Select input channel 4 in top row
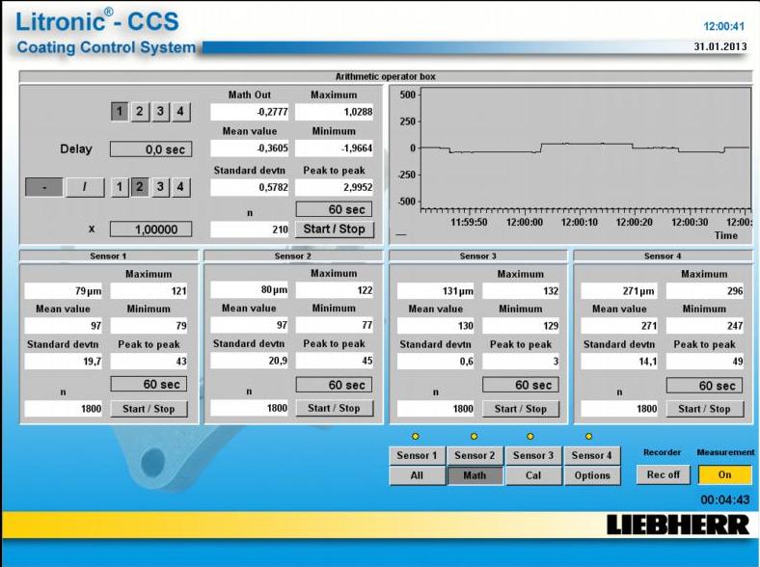The image size is (760, 567). click(x=180, y=112)
